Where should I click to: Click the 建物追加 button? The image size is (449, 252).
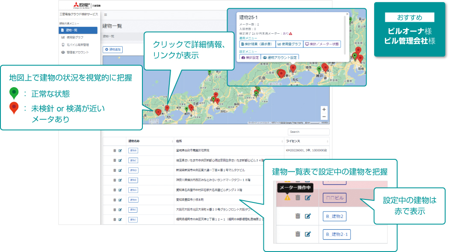[112, 50]
